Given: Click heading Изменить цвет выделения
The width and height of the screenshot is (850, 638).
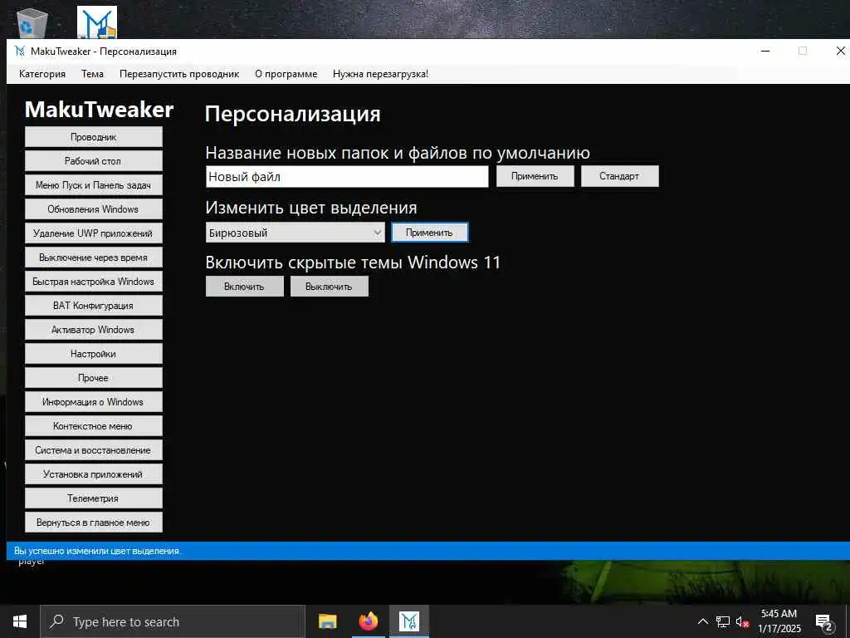Looking at the screenshot, I should tap(311, 208).
